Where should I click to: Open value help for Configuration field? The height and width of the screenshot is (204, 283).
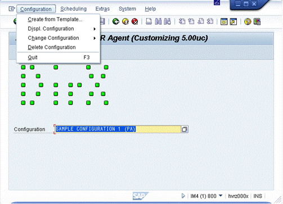[x=185, y=129]
